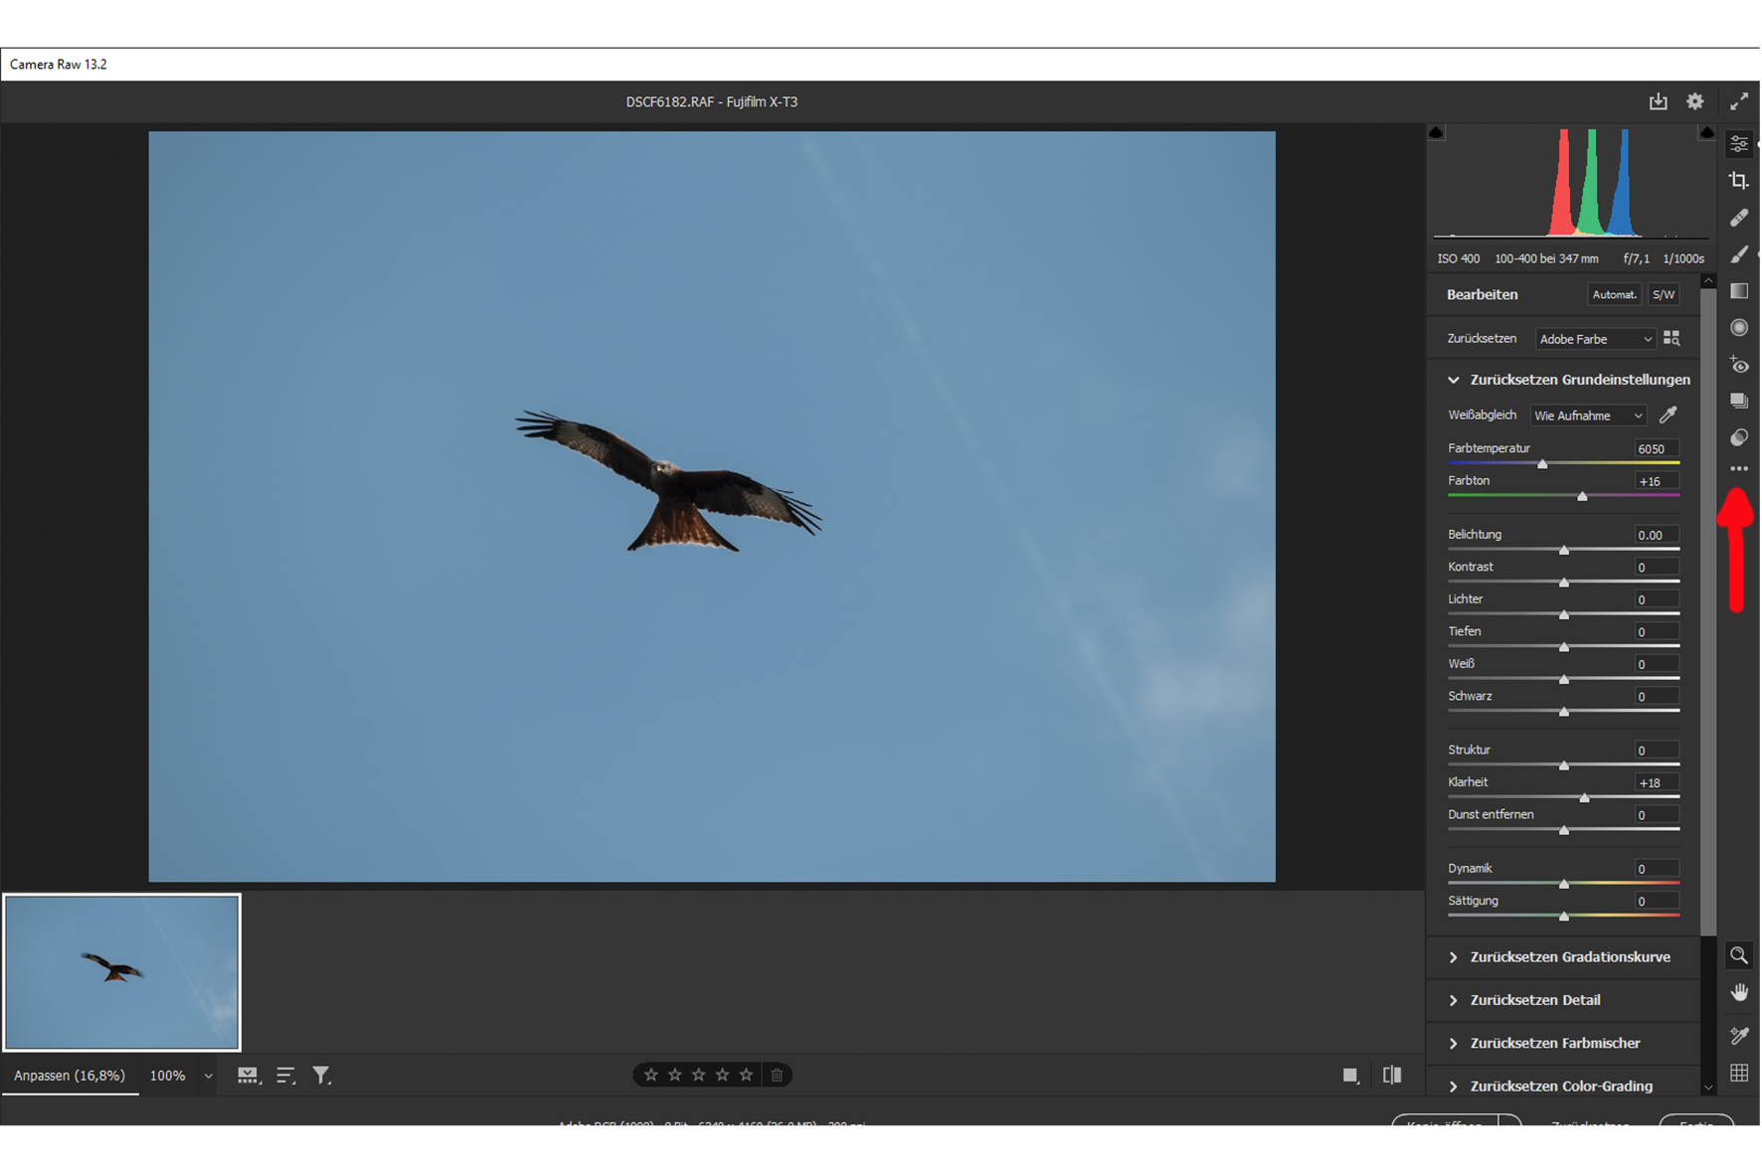Open the Adobe Farbe profile dropdown
Image resolution: width=1762 pixels, height=1174 pixels.
click(x=1594, y=339)
